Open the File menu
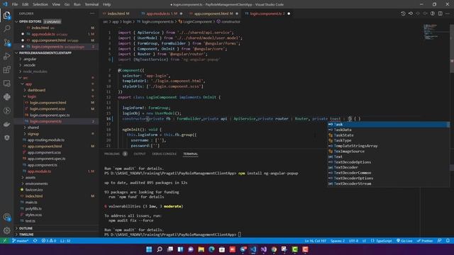This screenshot has width=454, height=255. (x=15, y=4)
